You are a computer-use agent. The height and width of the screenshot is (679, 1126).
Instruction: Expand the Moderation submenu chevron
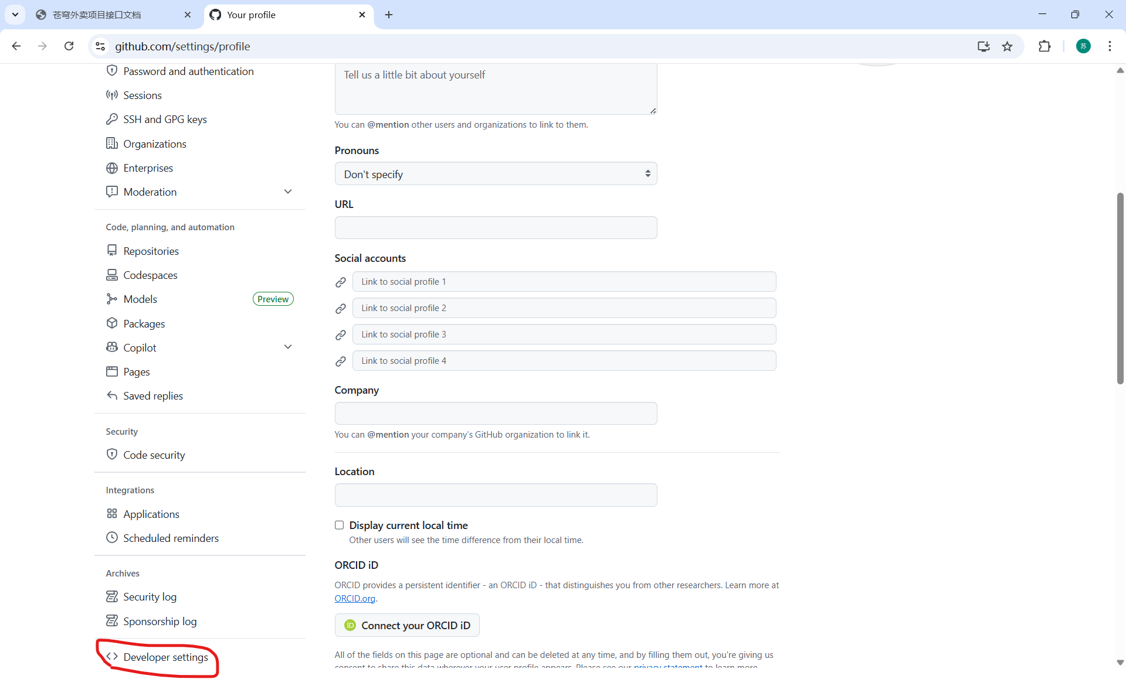[x=288, y=192]
